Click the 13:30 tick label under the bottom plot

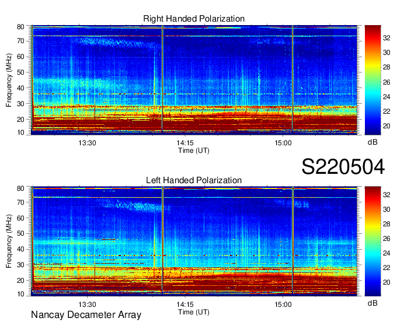87,304
